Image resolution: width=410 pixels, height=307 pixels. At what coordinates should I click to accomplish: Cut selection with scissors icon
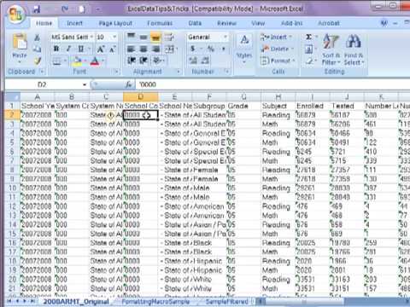click(38, 38)
